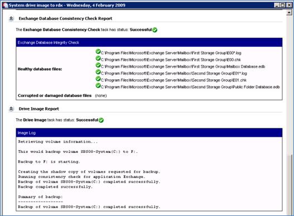Click 'This would backup volume SBS08-System(C:) to F:' line
This screenshot has height=216, width=294.
78,152
